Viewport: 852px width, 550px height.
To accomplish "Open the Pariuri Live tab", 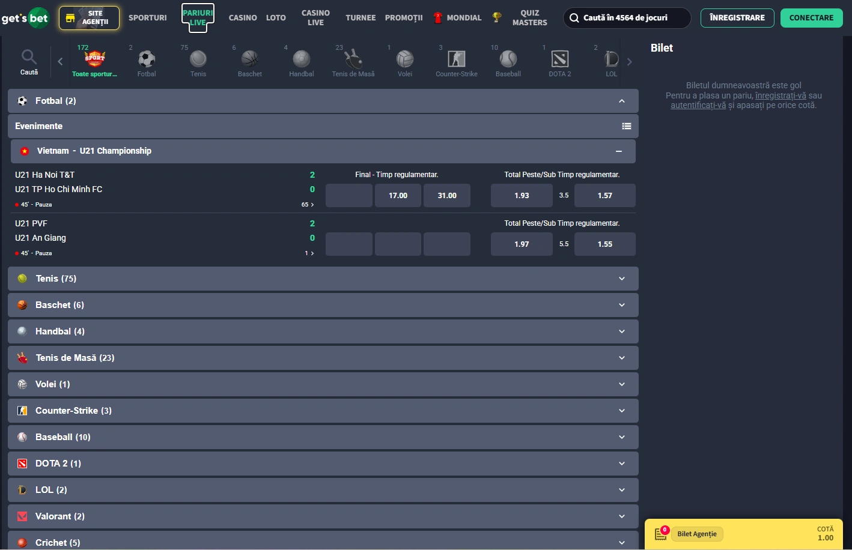I will click(x=198, y=17).
